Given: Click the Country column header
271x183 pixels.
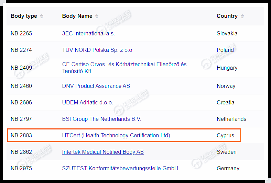Looking at the screenshot, I should 227,16.
